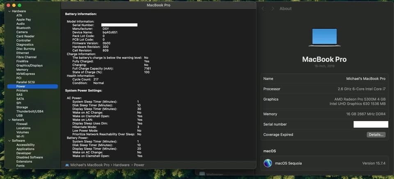Click the Device Name value bq40z651
394x179 pixels.
[110, 32]
